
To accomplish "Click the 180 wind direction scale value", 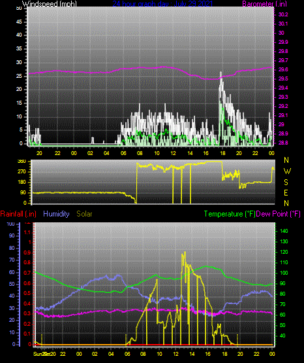I will pyautogui.click(x=22, y=182).
